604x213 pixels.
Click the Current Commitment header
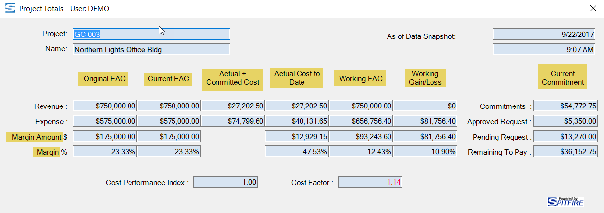coord(562,78)
